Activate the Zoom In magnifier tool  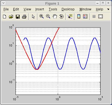click(x=41, y=16)
